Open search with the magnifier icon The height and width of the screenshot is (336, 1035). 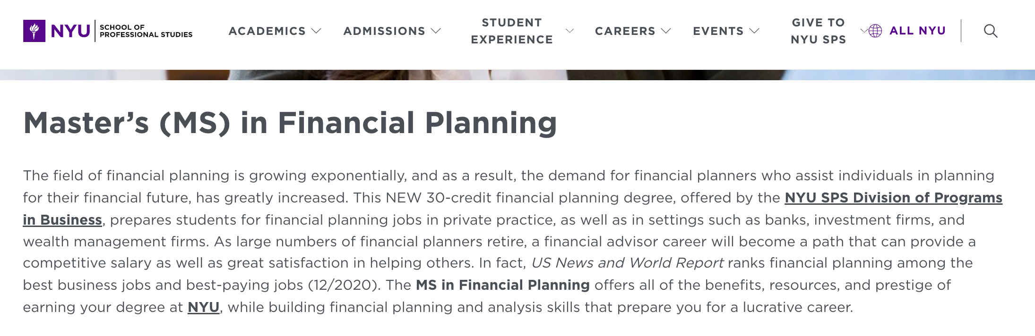[991, 31]
